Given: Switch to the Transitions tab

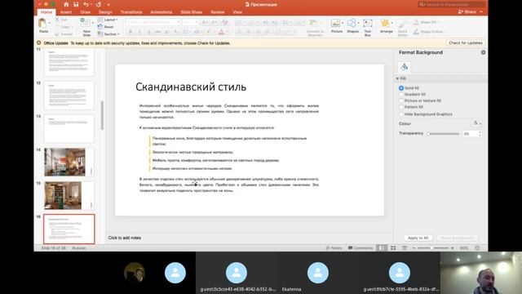Looking at the screenshot, I should coord(131,12).
